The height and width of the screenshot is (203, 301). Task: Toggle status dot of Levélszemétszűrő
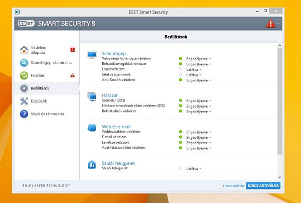181,142
